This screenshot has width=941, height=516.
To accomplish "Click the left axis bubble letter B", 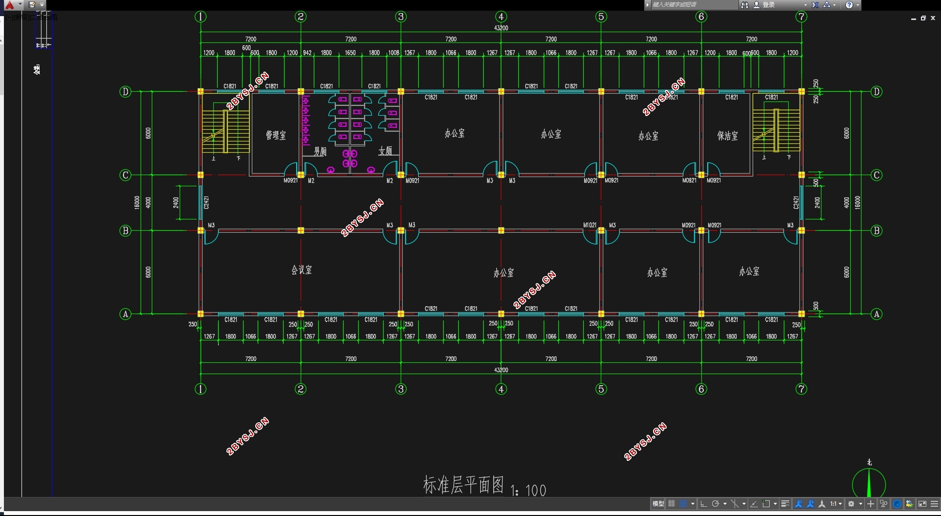I will click(x=125, y=231).
